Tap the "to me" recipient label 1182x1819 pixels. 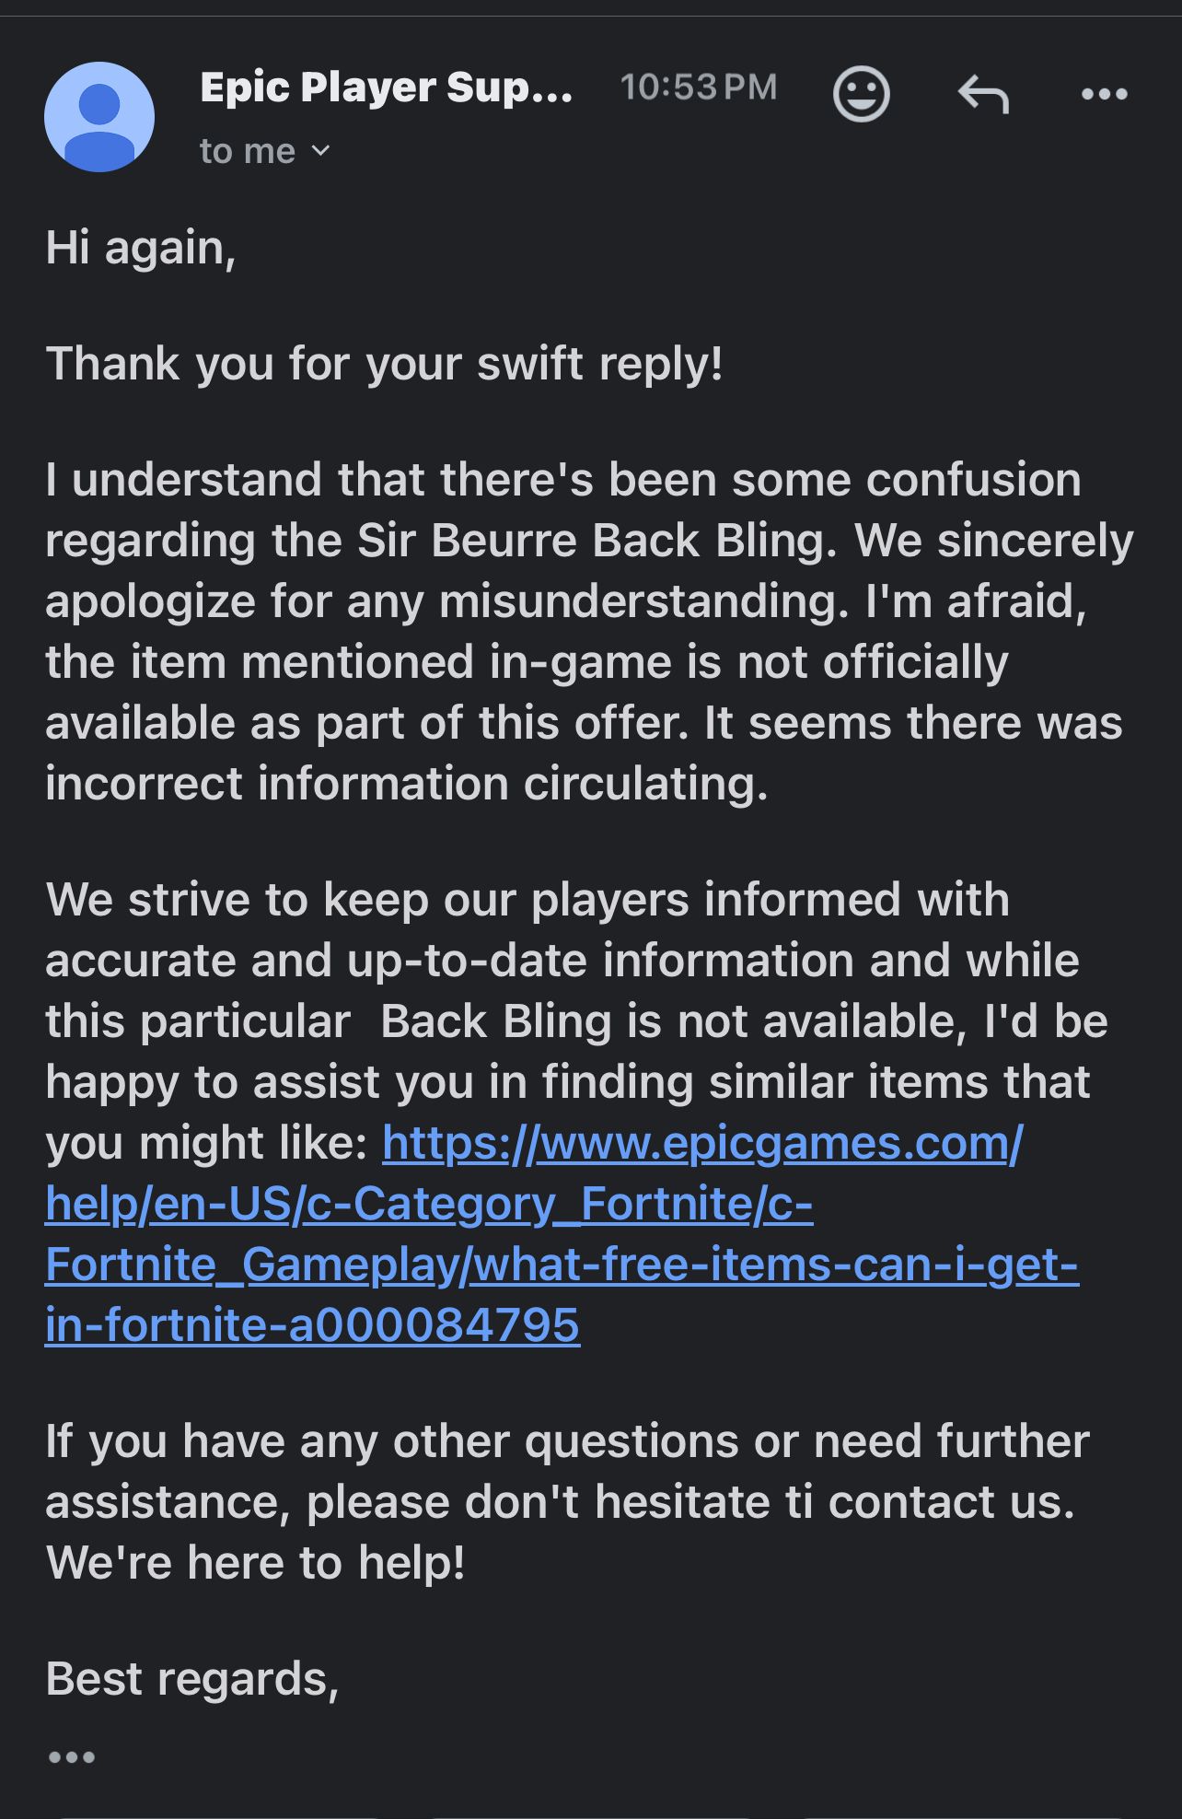pyautogui.click(x=248, y=151)
